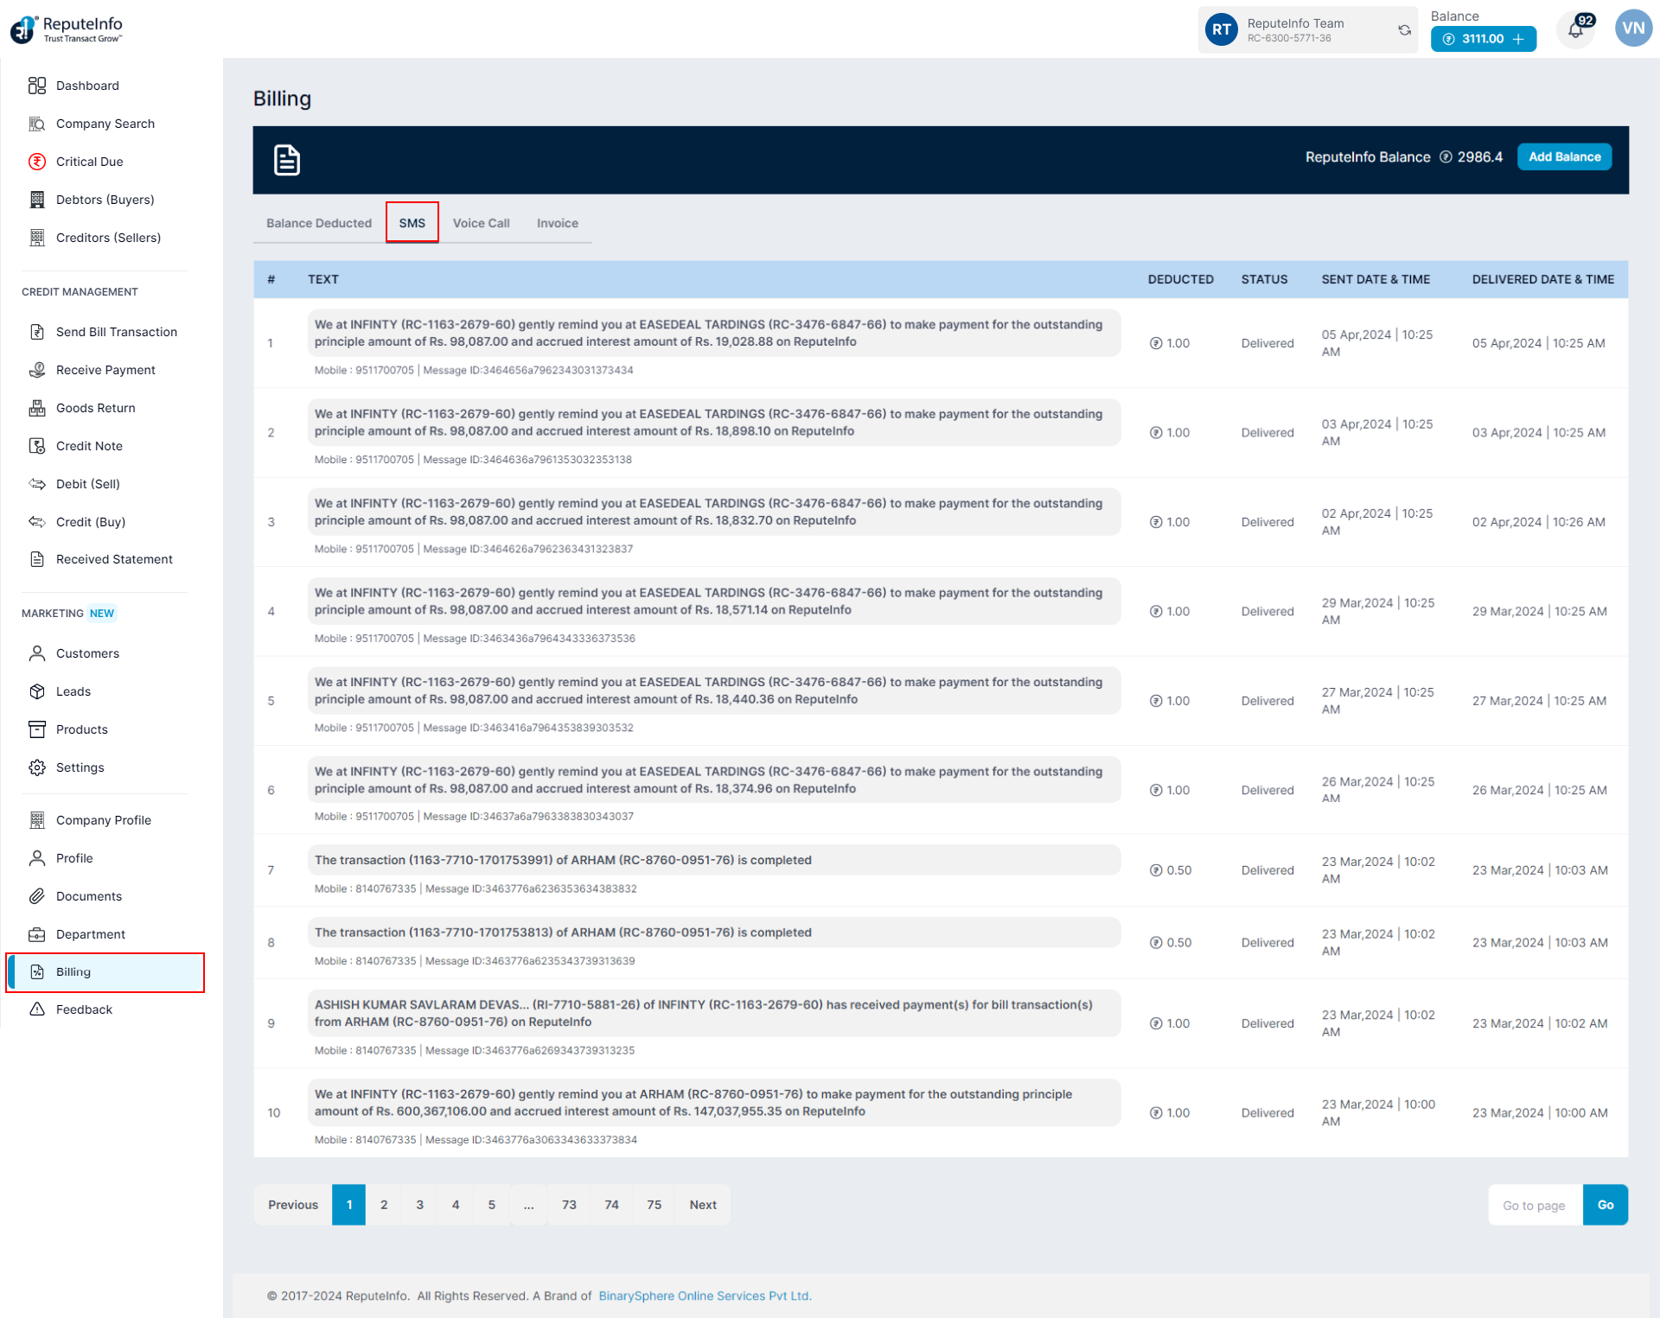Image resolution: width=1660 pixels, height=1318 pixels.
Task: Click Next in the pagination bar
Action: click(x=703, y=1205)
